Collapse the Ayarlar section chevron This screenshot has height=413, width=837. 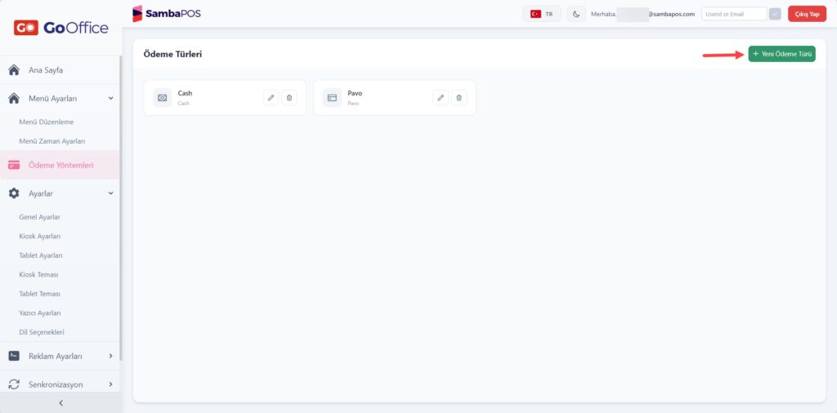[x=110, y=193]
